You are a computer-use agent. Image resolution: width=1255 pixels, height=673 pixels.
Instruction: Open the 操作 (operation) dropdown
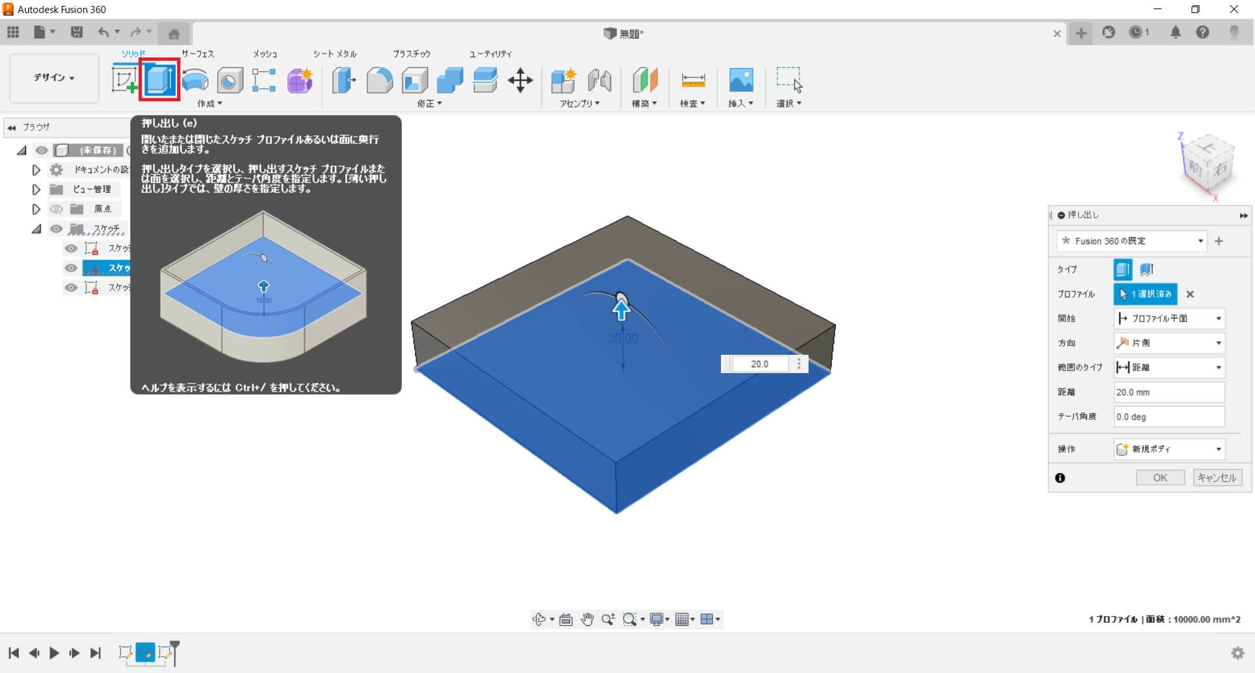point(1169,450)
